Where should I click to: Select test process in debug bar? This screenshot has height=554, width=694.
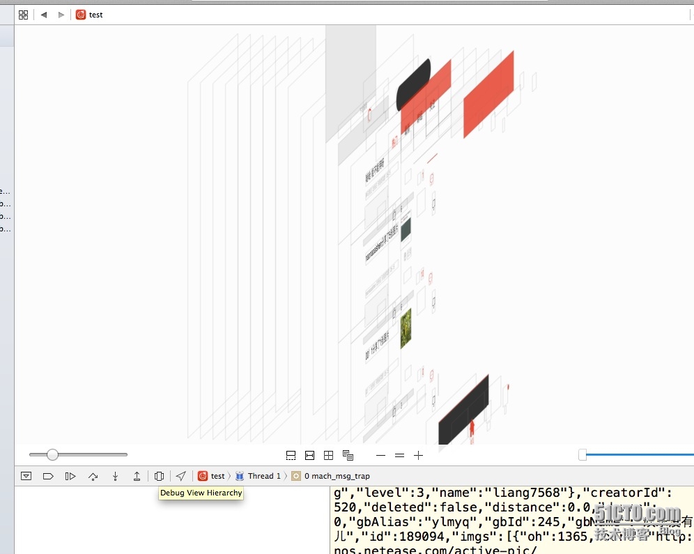tap(211, 476)
